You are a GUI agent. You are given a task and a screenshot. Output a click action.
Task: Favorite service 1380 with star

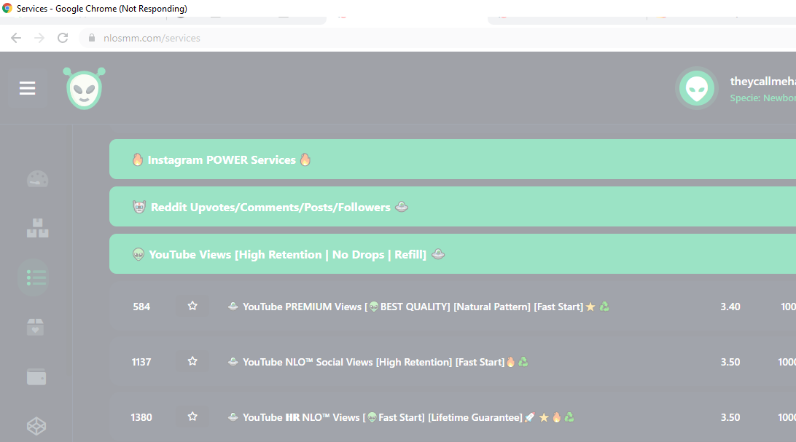point(192,417)
